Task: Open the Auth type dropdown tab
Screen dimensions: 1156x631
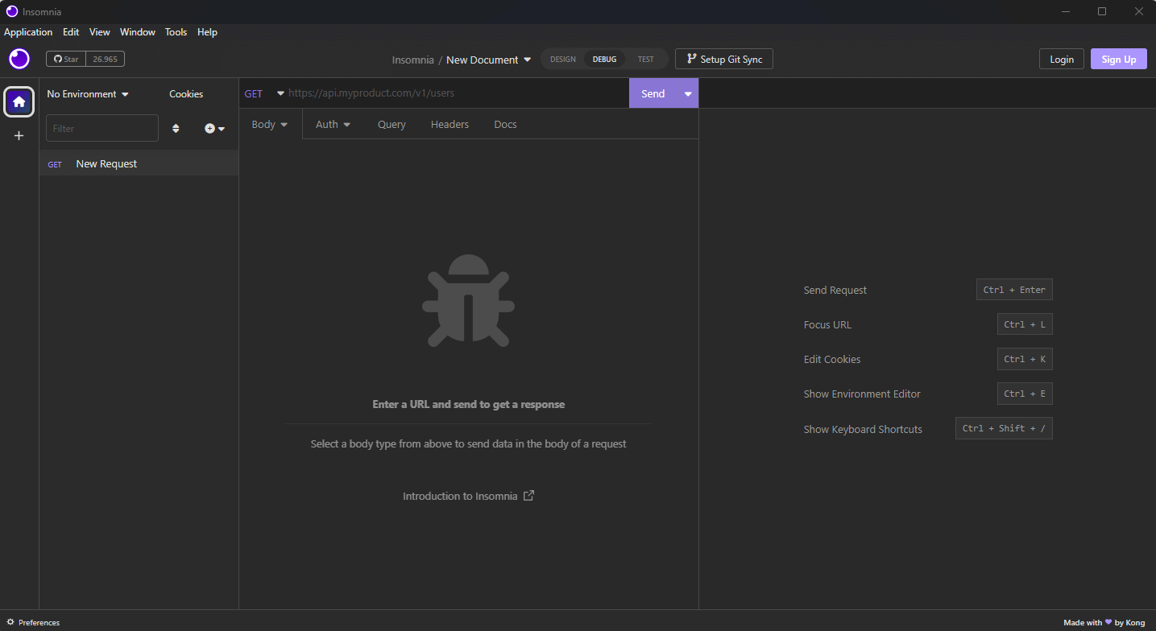Action: 334,125
